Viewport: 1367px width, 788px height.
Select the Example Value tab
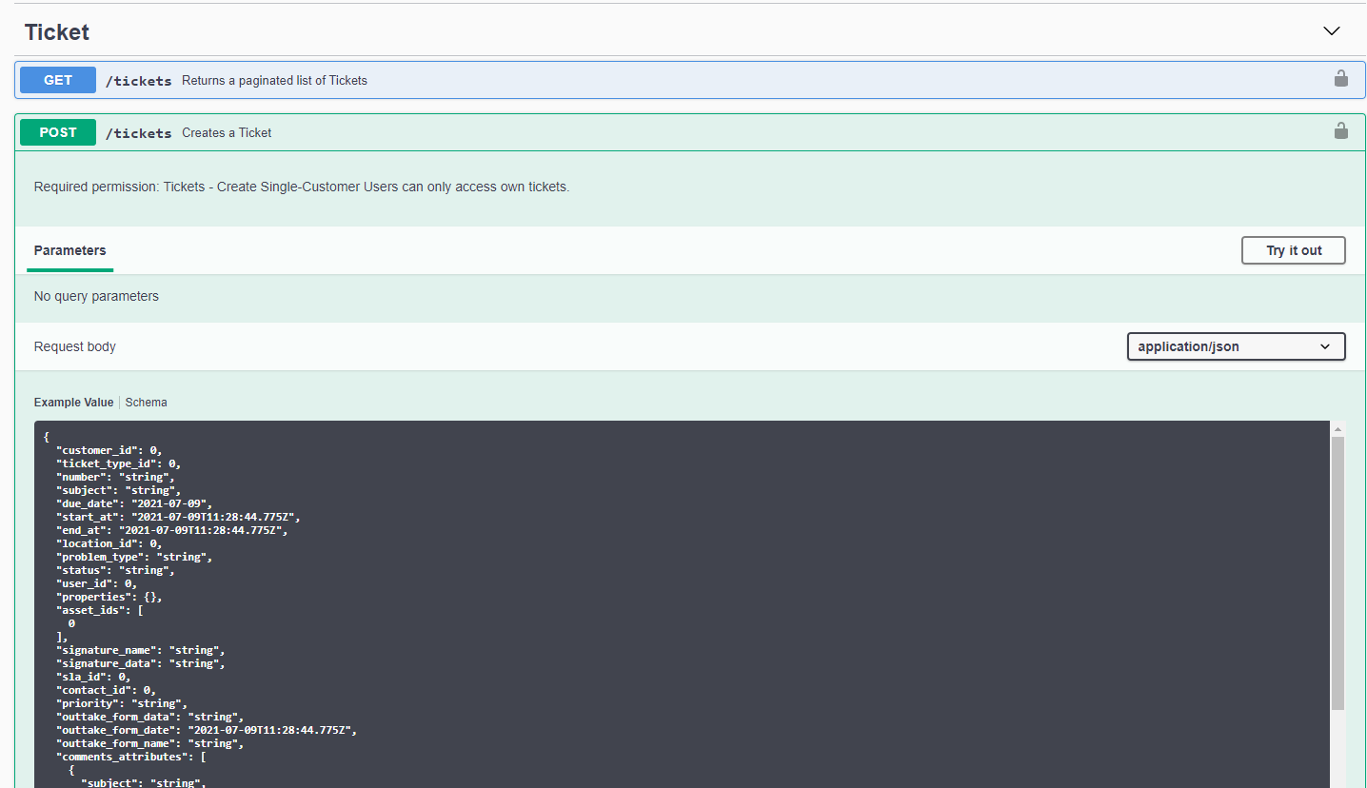point(73,403)
